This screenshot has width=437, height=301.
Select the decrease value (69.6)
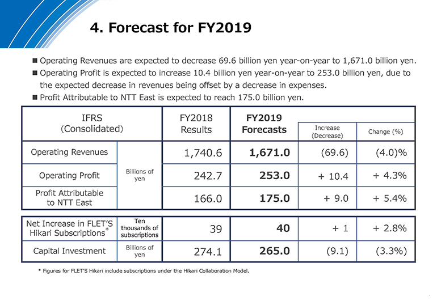pos(334,152)
